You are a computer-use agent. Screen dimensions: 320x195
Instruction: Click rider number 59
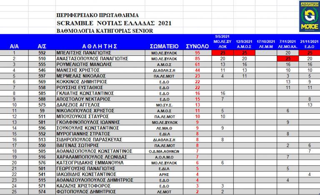(x=42, y=111)
